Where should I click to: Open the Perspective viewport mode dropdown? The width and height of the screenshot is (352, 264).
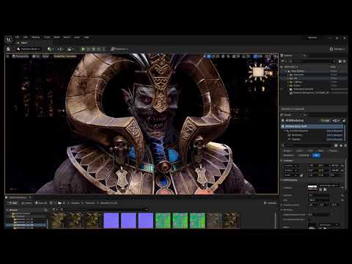click(x=21, y=56)
